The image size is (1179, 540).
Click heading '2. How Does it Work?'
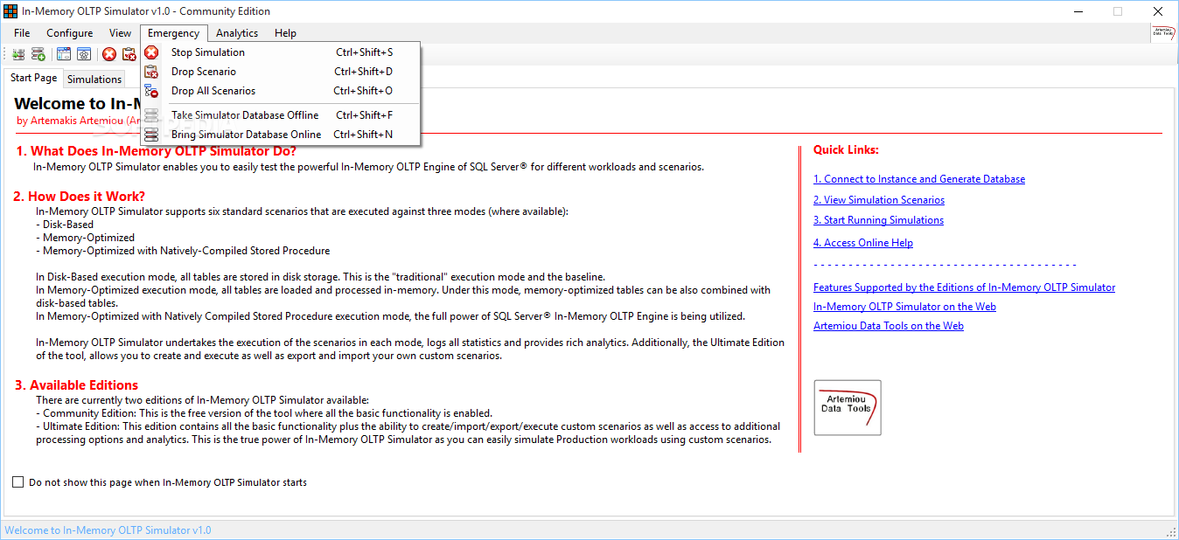80,197
